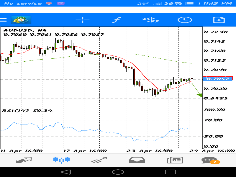The height and width of the screenshot is (177, 236).
Task: Tap the Android recent apps square
Action: tap(171, 172)
